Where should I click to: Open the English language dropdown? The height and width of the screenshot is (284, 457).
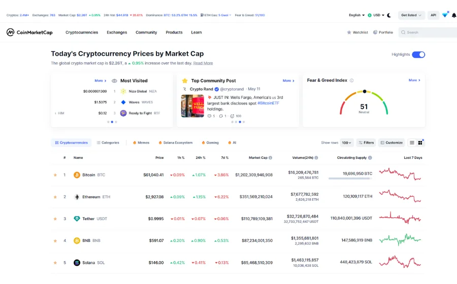(x=356, y=15)
